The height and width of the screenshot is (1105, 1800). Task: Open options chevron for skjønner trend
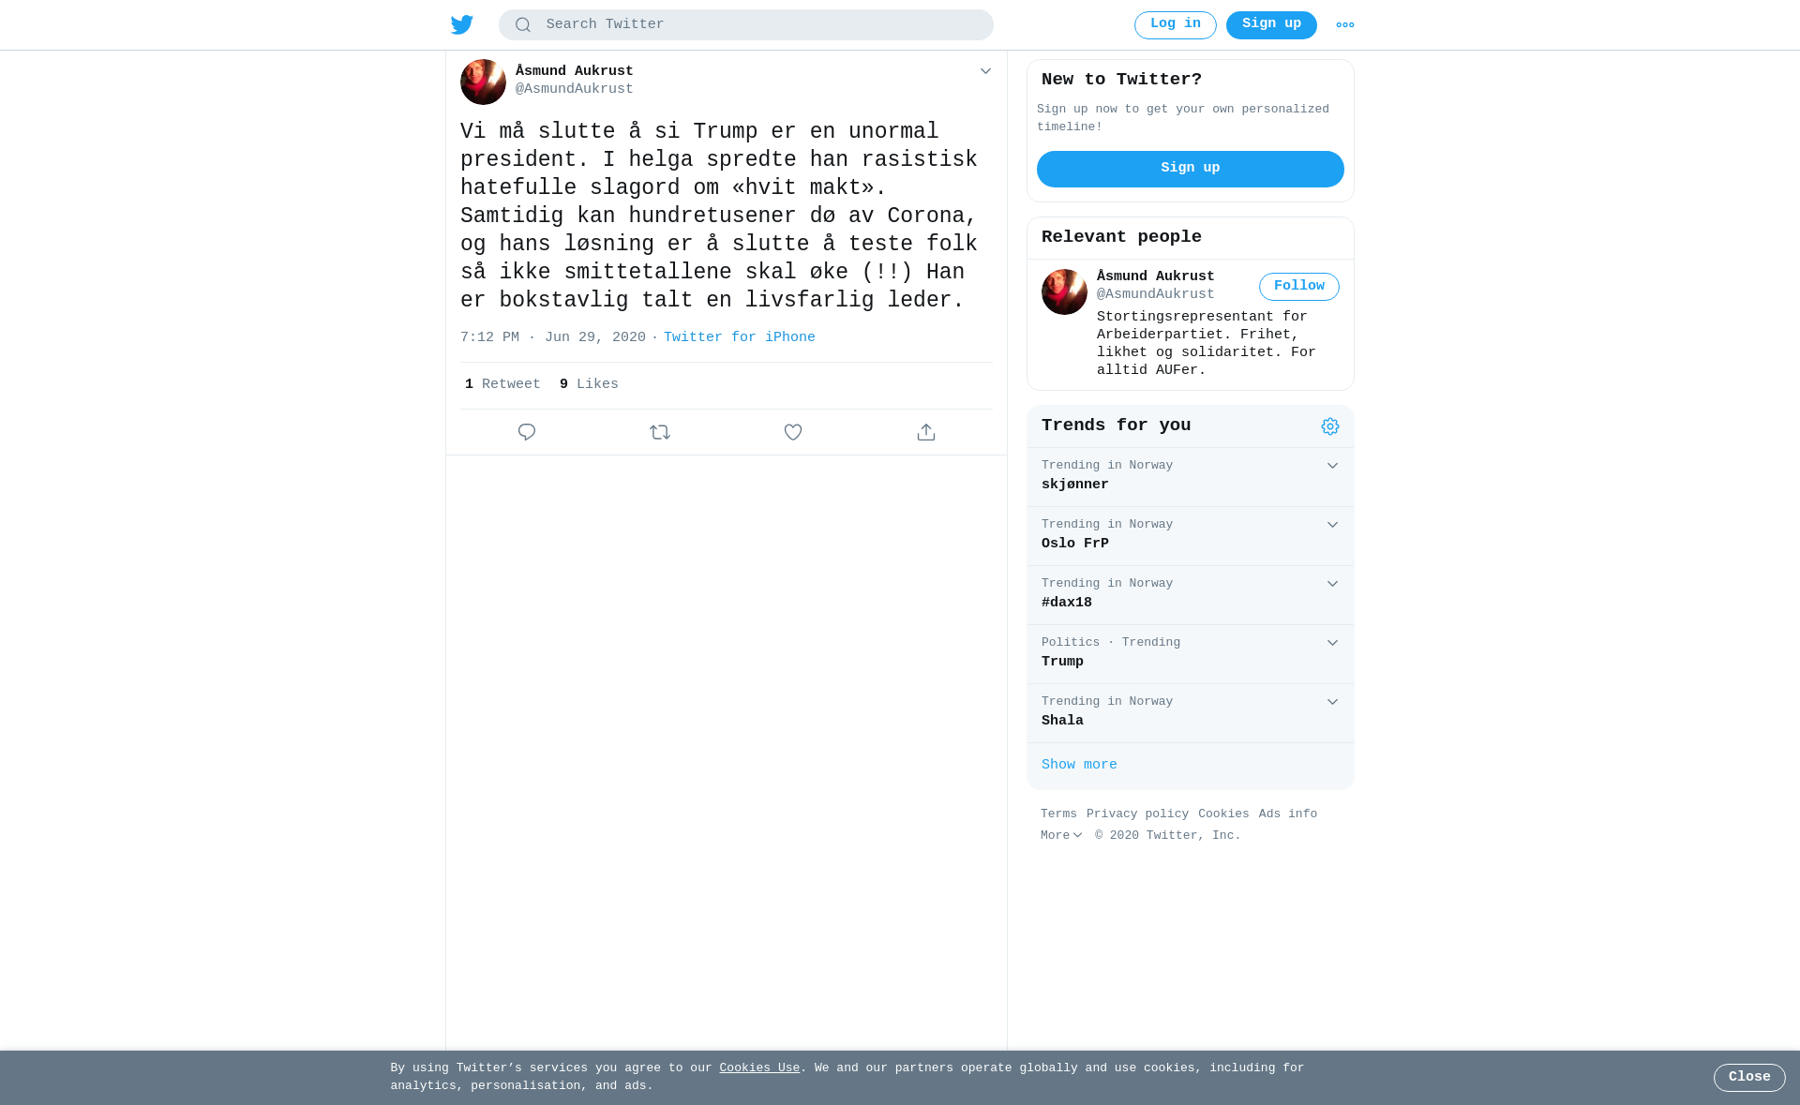(1332, 466)
